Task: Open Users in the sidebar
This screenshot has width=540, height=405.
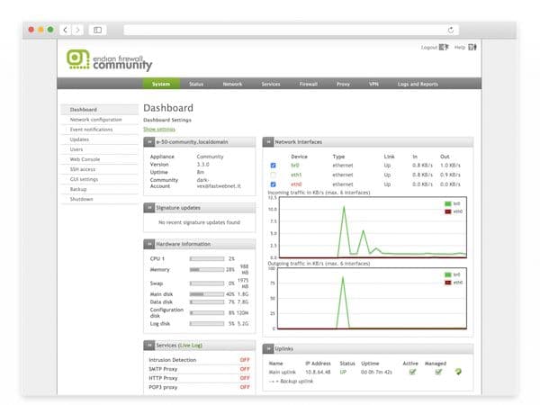Action: pos(100,149)
